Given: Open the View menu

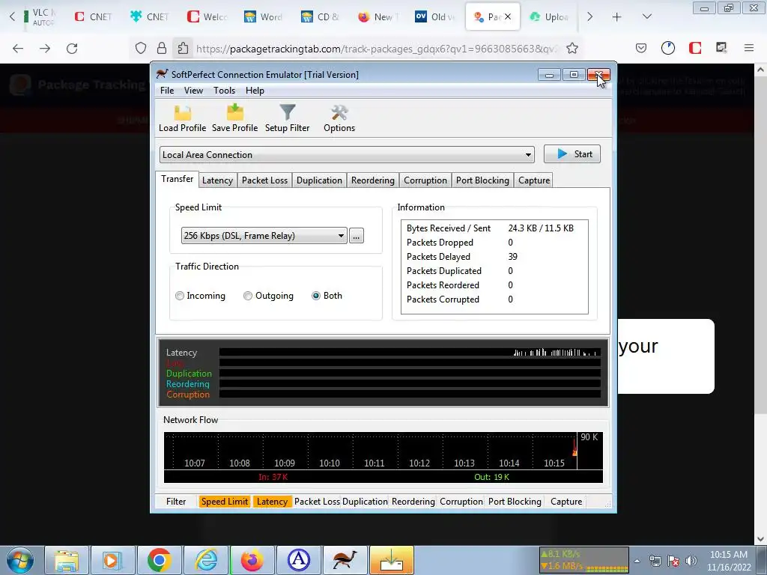Looking at the screenshot, I should tap(193, 91).
